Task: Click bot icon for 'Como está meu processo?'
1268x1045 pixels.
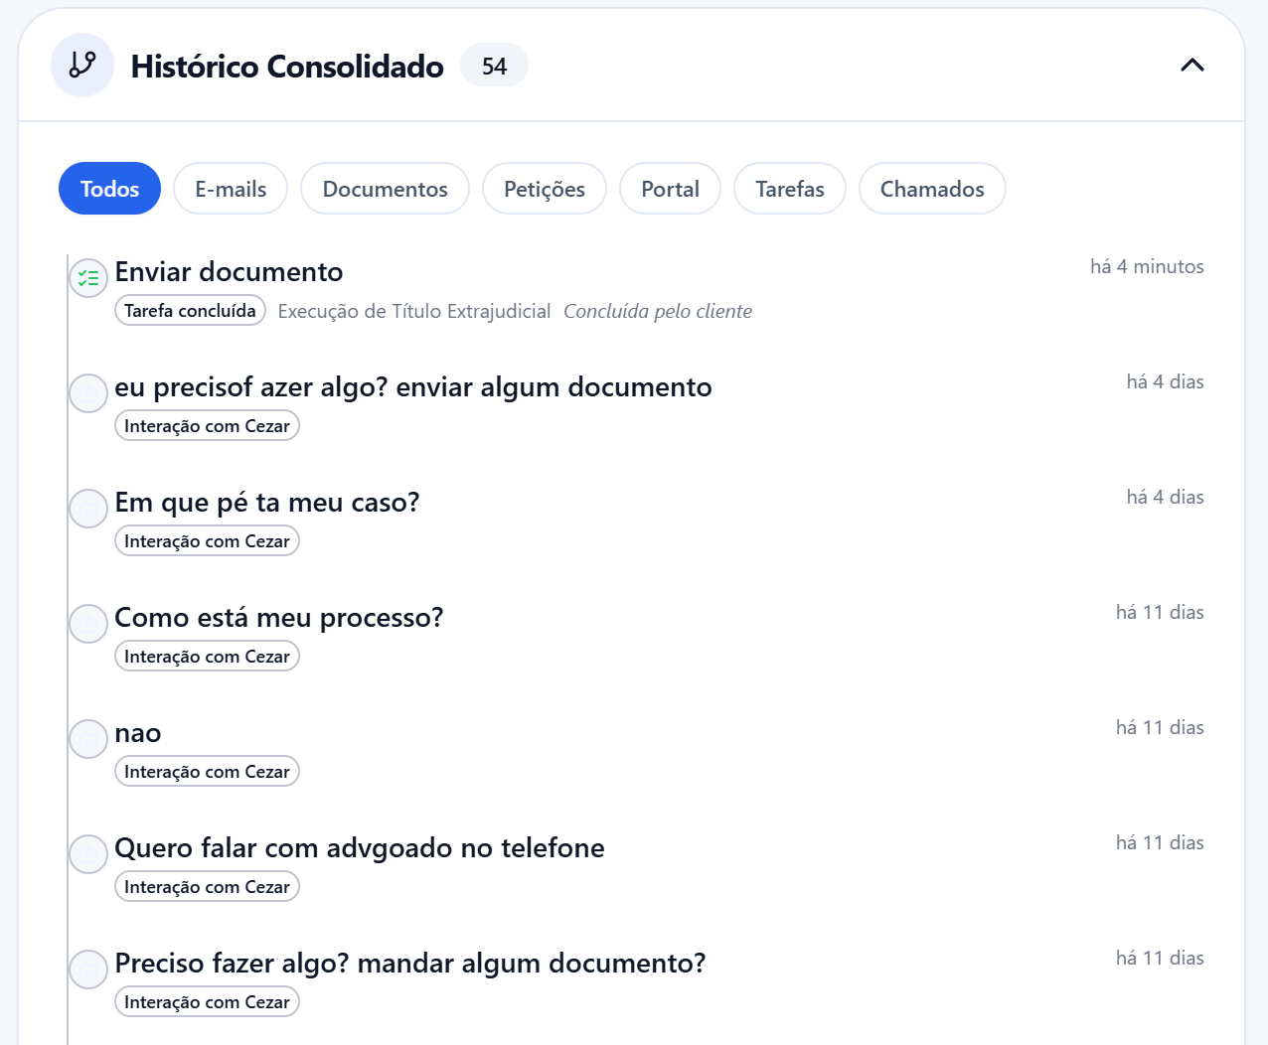Action: click(x=88, y=624)
